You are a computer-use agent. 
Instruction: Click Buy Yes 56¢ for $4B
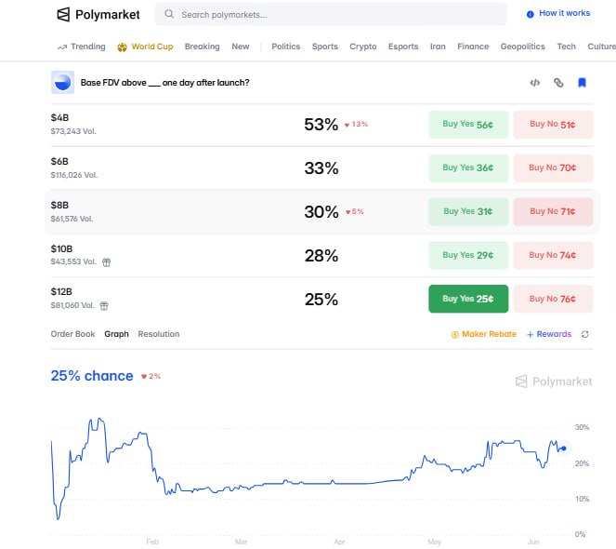[468, 125]
